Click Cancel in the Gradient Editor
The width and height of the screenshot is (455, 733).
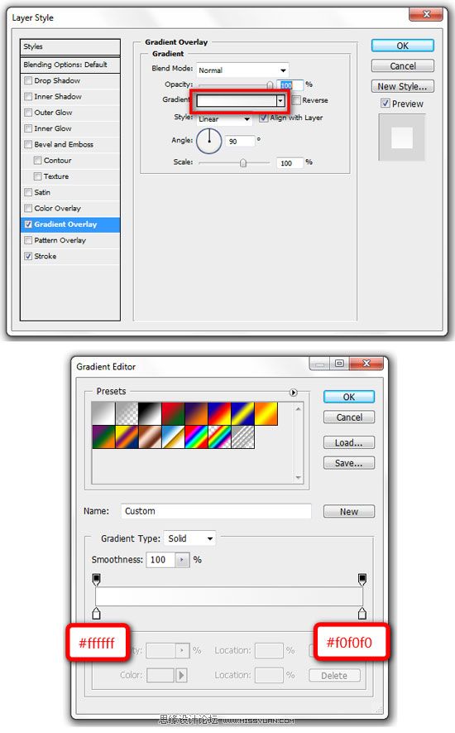click(349, 417)
